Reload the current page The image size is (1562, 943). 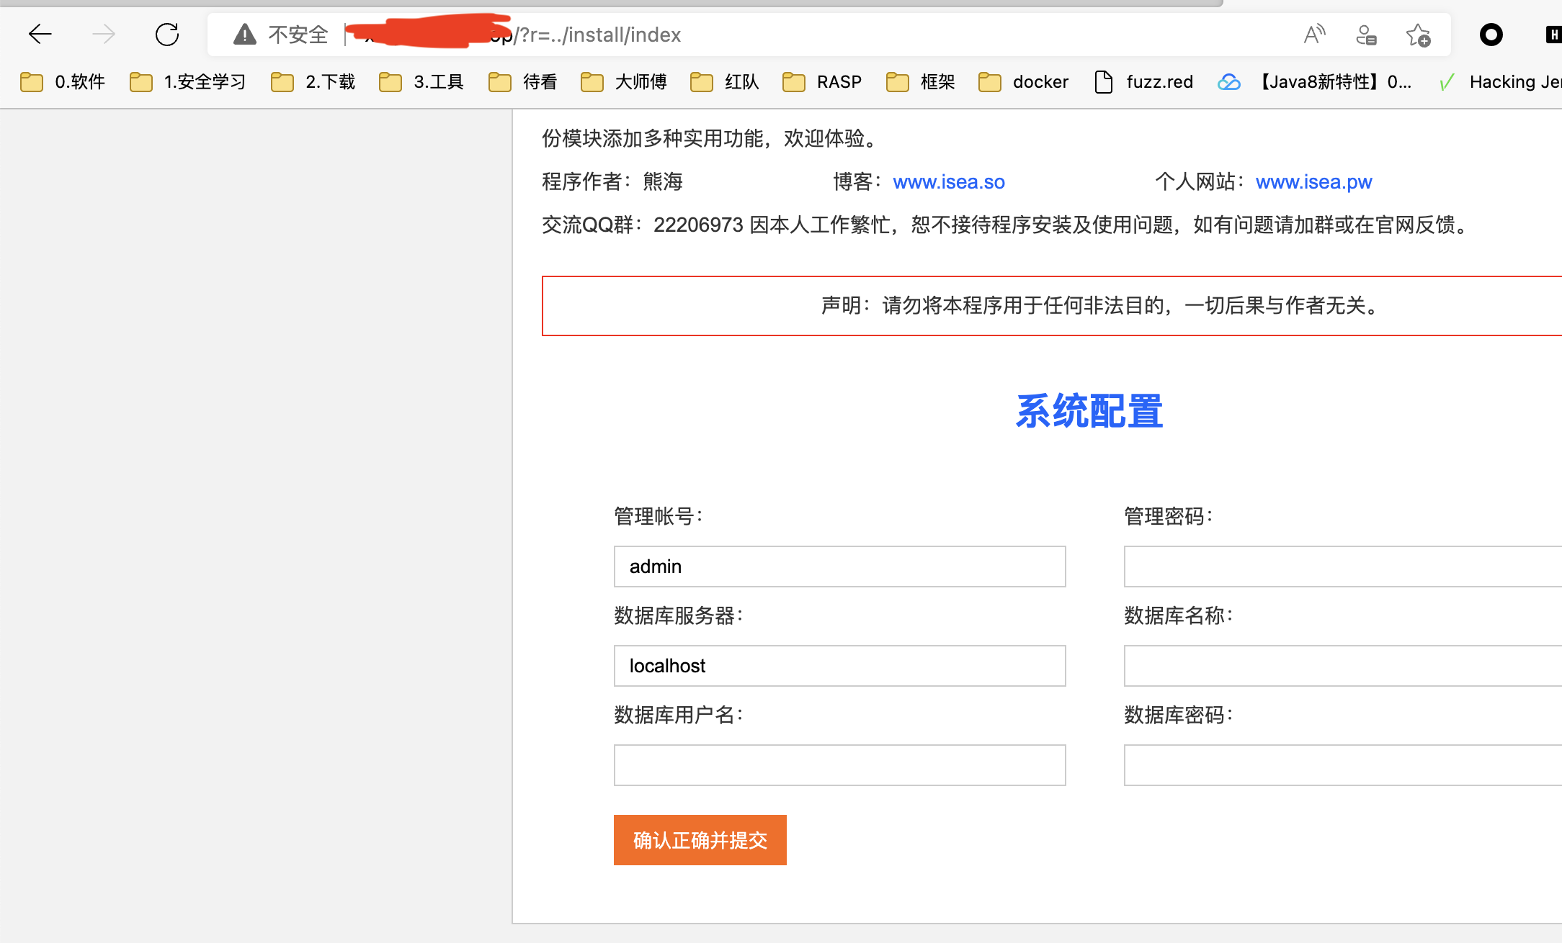coord(167,34)
